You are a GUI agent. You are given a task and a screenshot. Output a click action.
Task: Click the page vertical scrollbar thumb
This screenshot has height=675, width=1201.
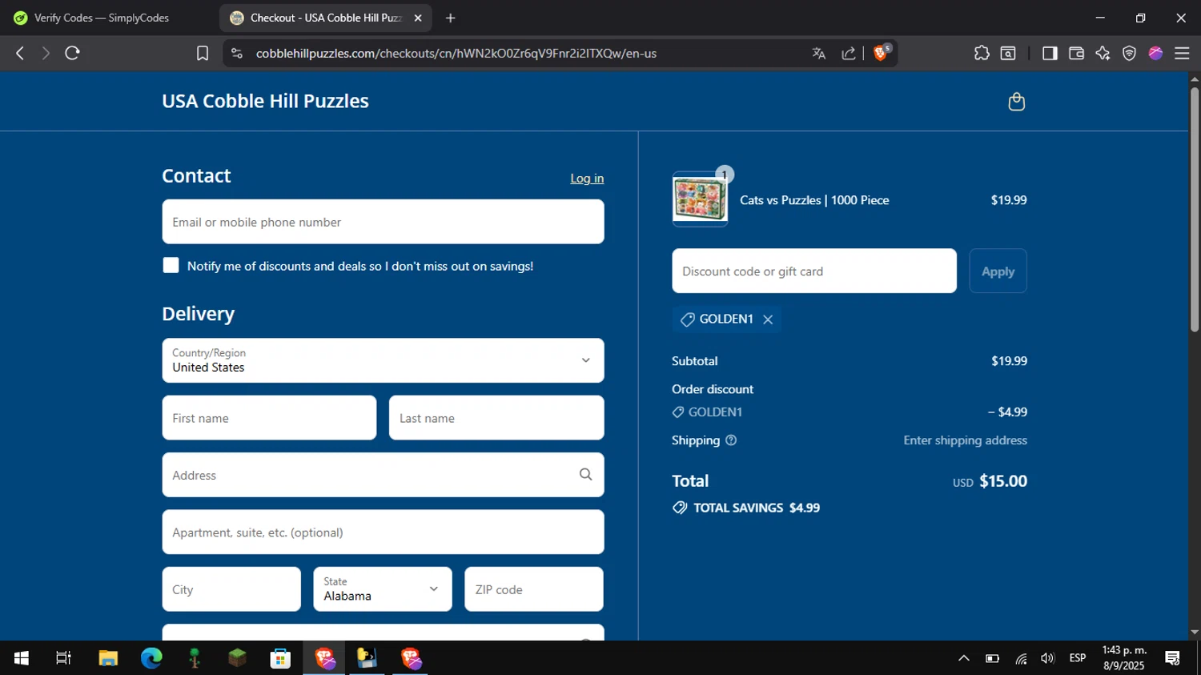(x=1194, y=208)
